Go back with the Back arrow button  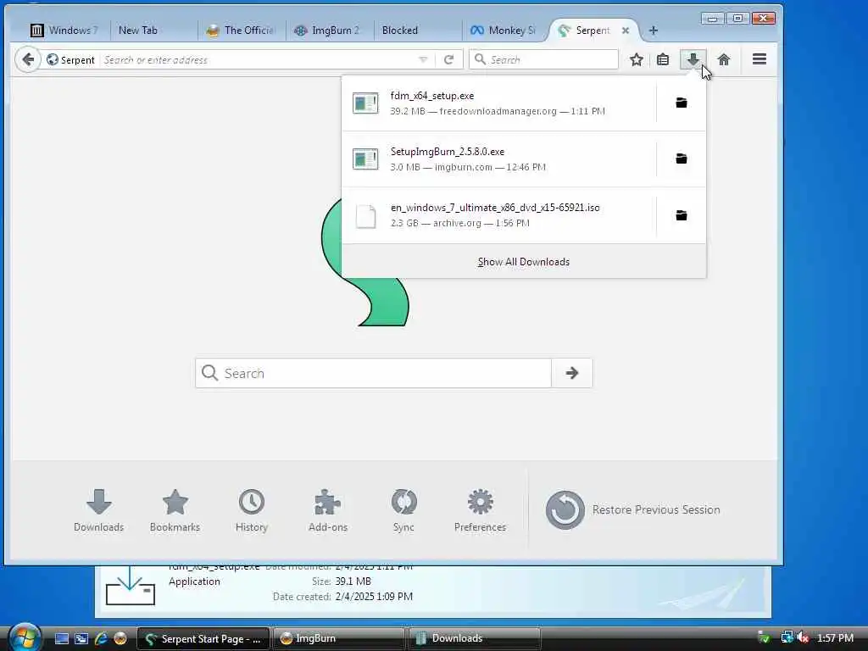pos(28,59)
